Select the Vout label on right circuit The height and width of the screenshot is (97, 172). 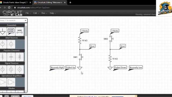[123, 46]
